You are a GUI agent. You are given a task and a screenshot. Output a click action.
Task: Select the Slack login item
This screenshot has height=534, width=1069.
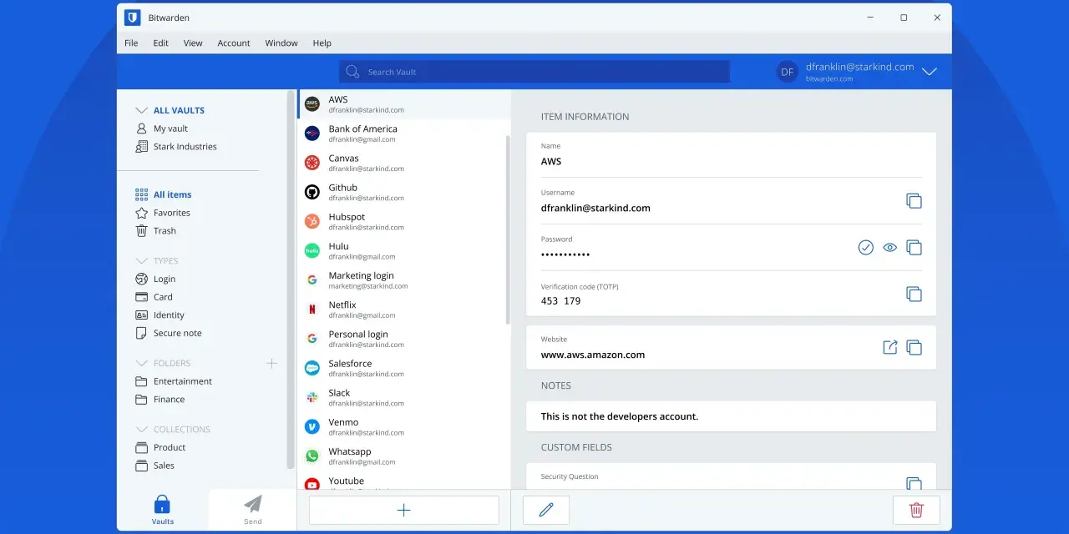click(x=403, y=397)
